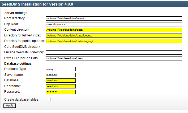Image resolution: width=188 pixels, height=113 pixels.
Task: Select the Http Root text box
Action: tap(114, 24)
